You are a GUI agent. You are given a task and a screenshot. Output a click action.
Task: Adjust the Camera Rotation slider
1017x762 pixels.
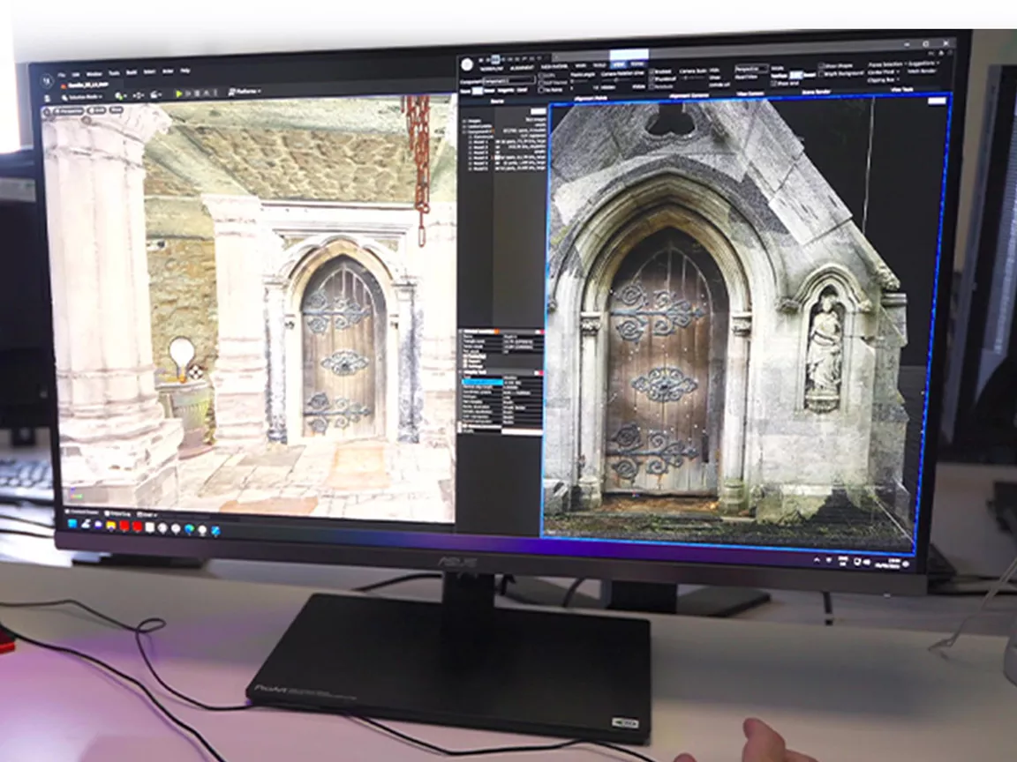(x=616, y=80)
